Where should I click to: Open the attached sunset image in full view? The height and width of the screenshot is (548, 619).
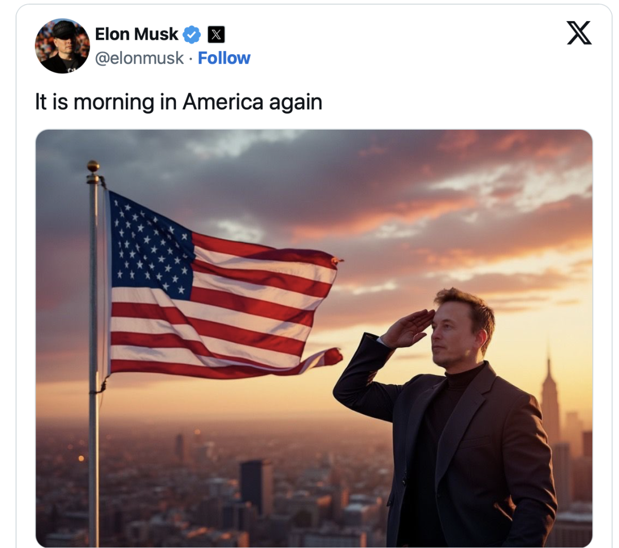(314, 338)
